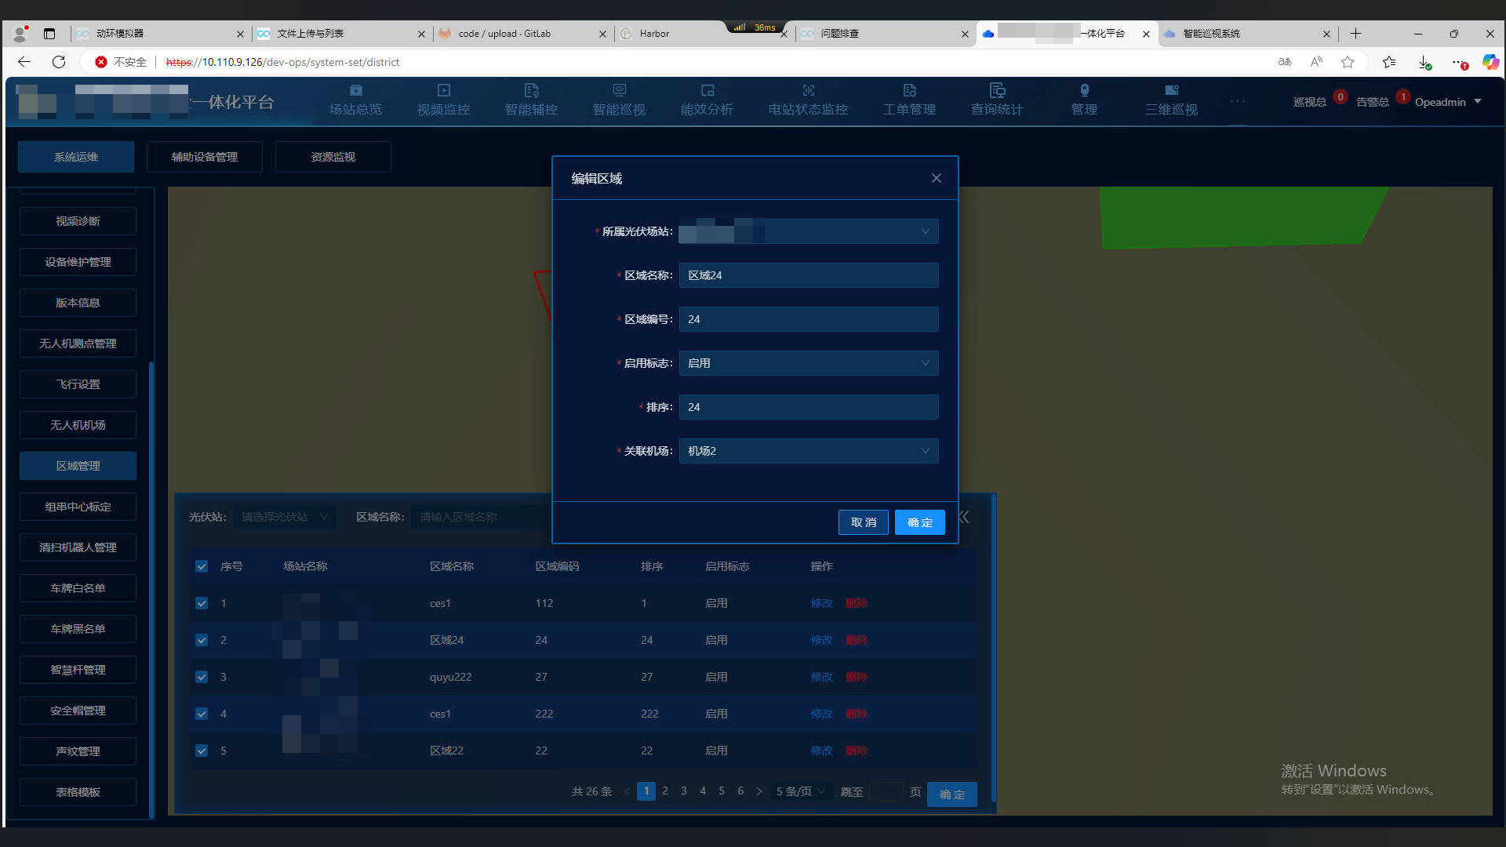The height and width of the screenshot is (847, 1506).
Task: Toggle checkbox for row 4 ces1 222
Action: pyautogui.click(x=202, y=714)
